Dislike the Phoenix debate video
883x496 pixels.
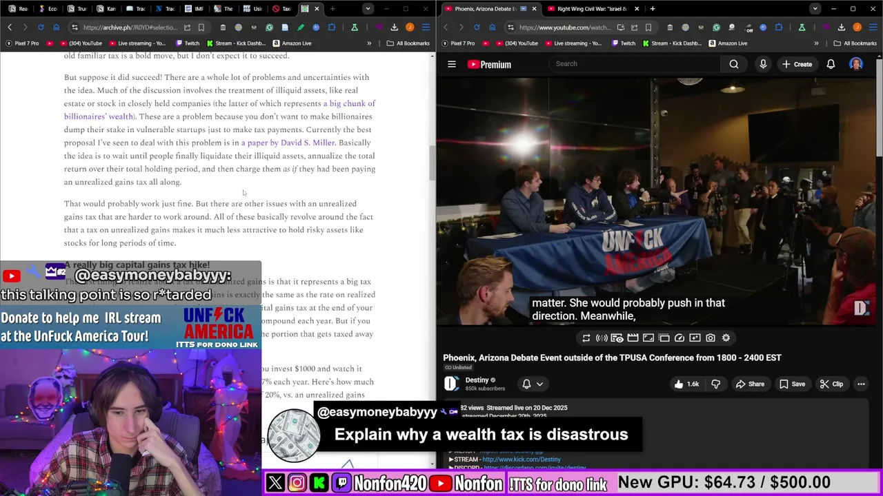(x=715, y=384)
